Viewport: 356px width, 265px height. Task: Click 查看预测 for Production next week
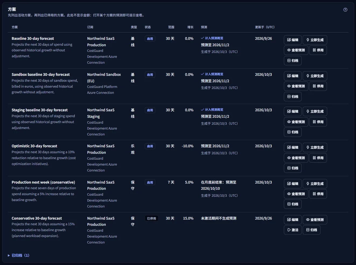coord(296,194)
